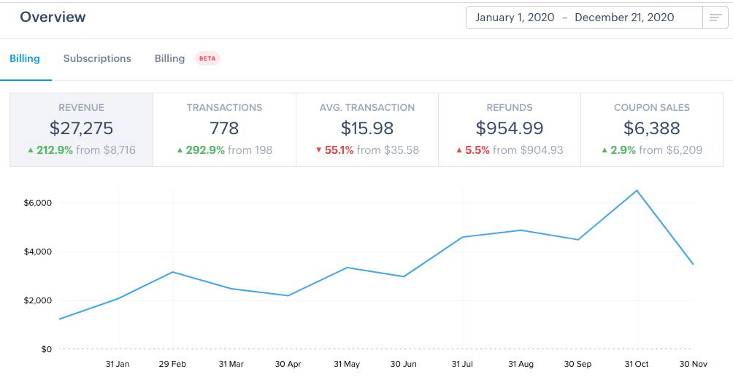Image resolution: width=733 pixels, height=385 pixels.
Task: Click the start date January 1, 2020
Action: pyautogui.click(x=515, y=17)
